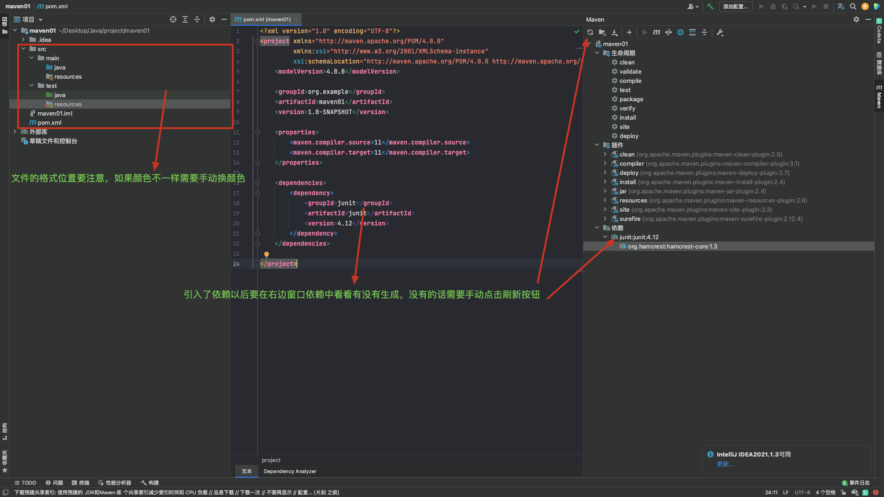
Task: Close the pom.xml editor tab
Action: click(x=297, y=19)
